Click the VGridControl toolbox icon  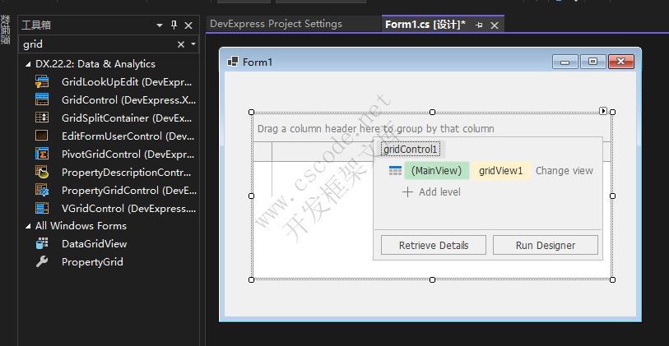click(x=42, y=208)
